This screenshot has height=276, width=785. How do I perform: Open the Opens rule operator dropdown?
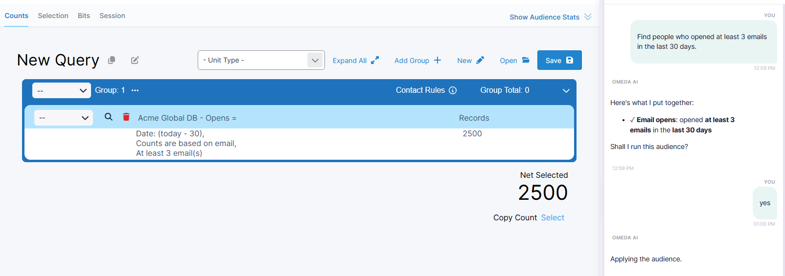64,118
